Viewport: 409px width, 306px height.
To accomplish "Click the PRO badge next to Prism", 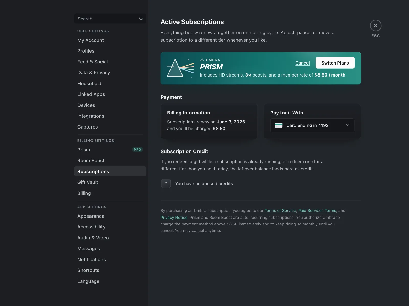I will (137, 150).
